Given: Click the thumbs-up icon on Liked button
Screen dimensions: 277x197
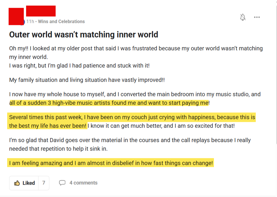Looking at the screenshot, I should pos(17,183).
